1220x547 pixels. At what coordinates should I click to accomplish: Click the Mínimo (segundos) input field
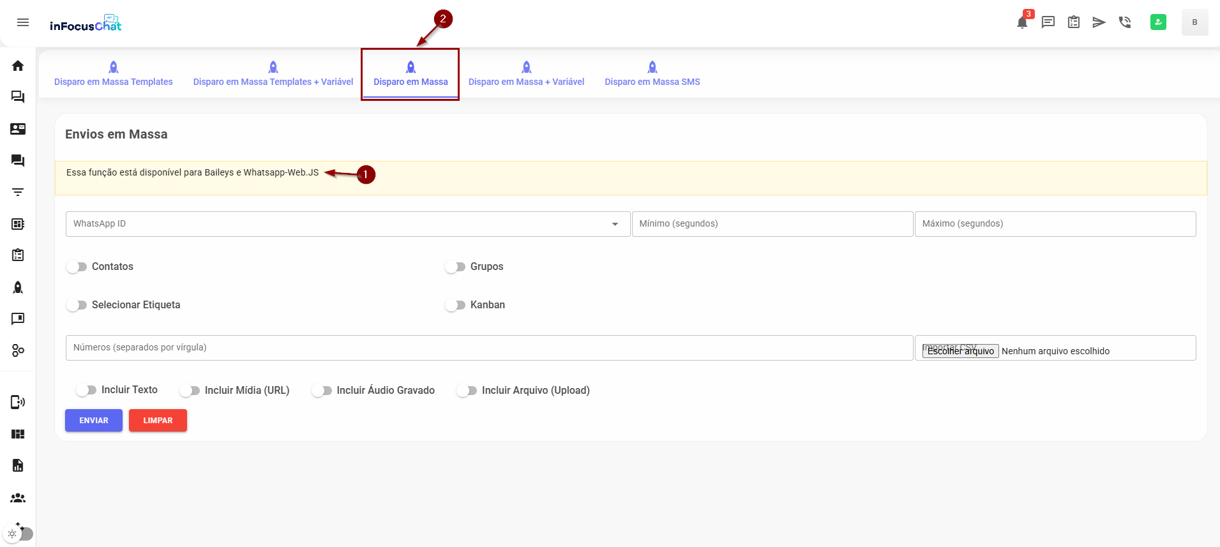[772, 224]
